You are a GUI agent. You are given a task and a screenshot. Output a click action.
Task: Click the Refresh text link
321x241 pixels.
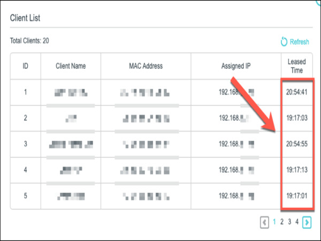click(x=299, y=42)
